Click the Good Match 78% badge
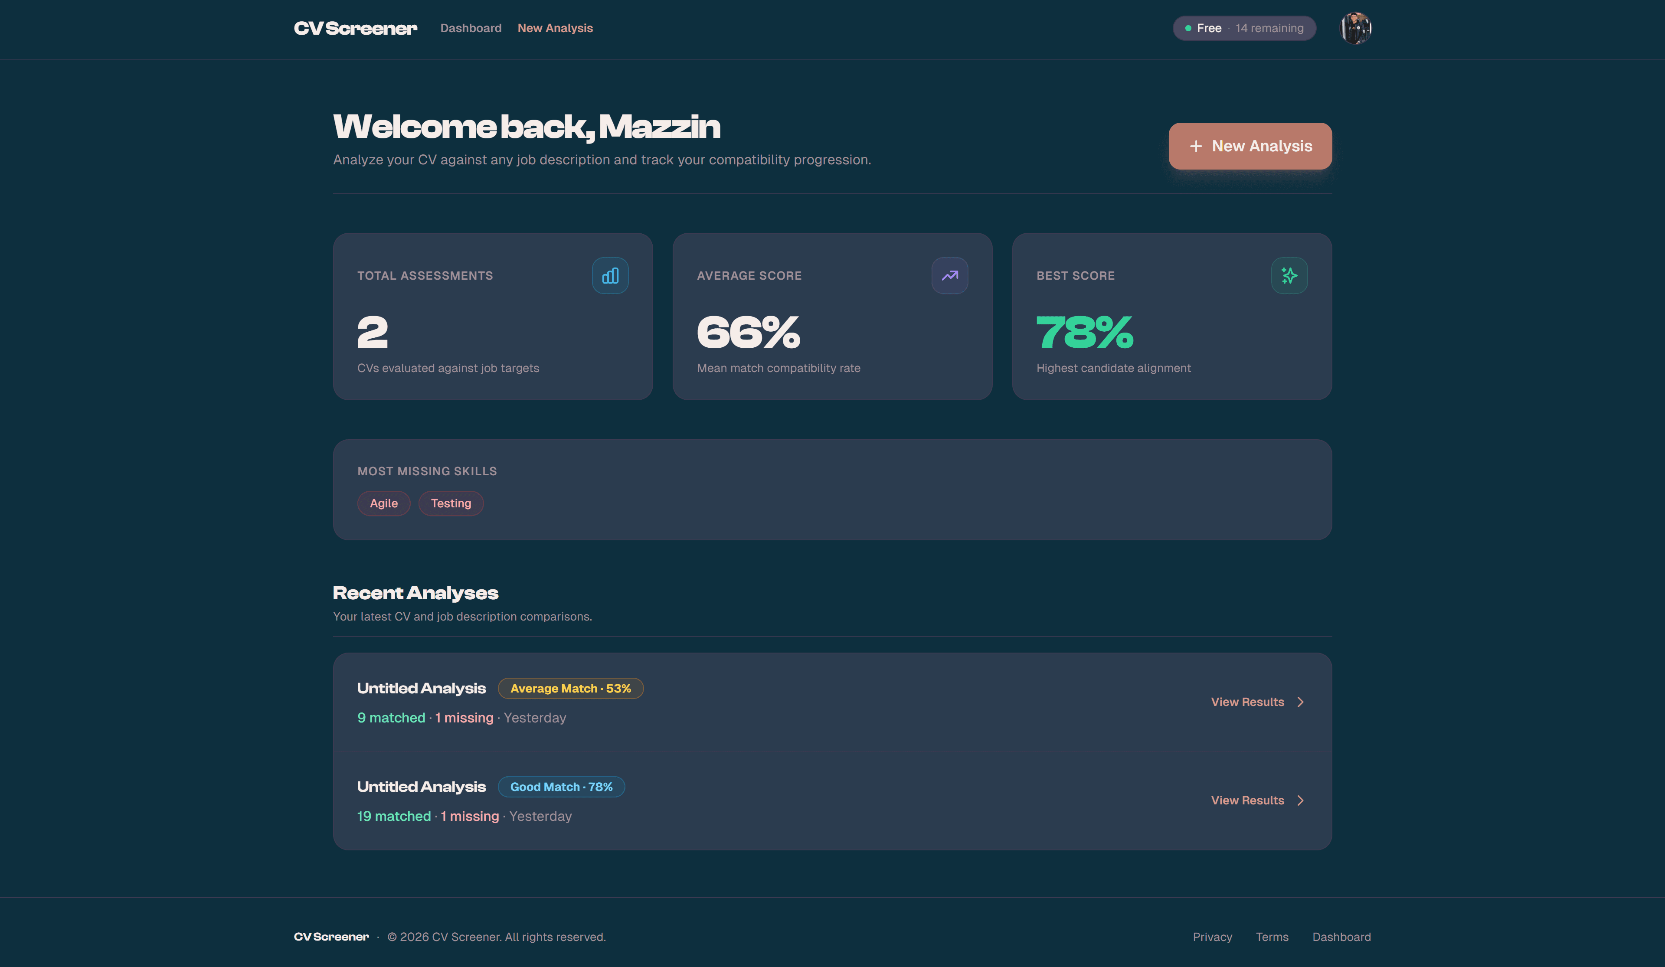The height and width of the screenshot is (967, 1665). [x=562, y=787]
